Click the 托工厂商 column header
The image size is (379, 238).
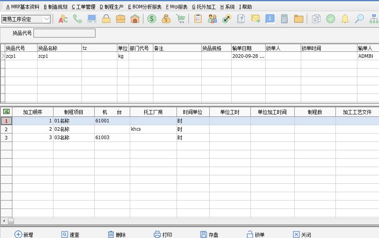click(x=153, y=112)
